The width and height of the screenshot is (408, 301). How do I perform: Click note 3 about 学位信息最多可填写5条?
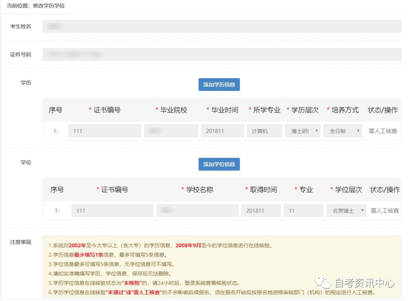pos(111,264)
